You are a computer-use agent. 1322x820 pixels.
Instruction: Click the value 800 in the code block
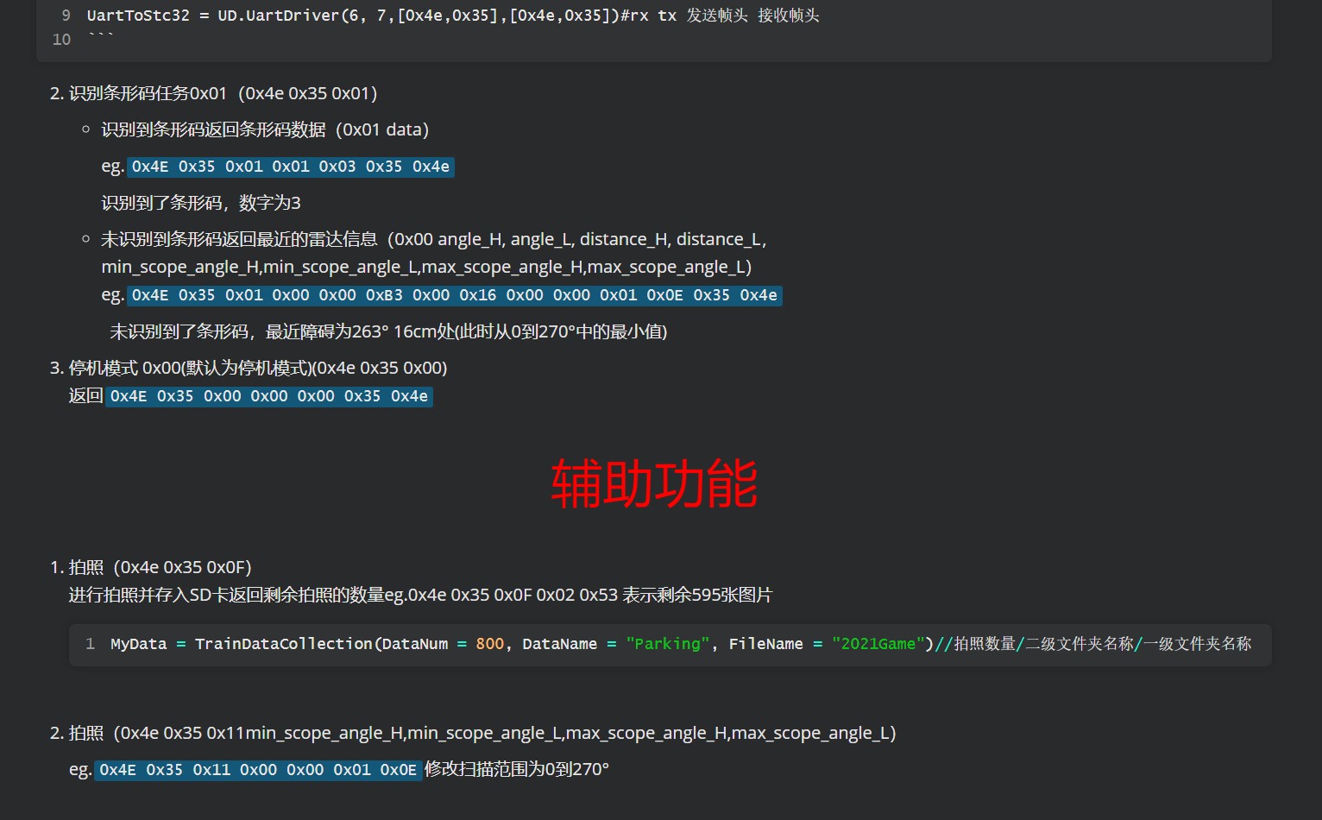point(489,644)
